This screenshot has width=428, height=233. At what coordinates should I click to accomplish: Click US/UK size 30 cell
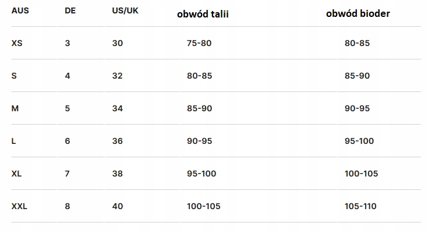(117, 43)
